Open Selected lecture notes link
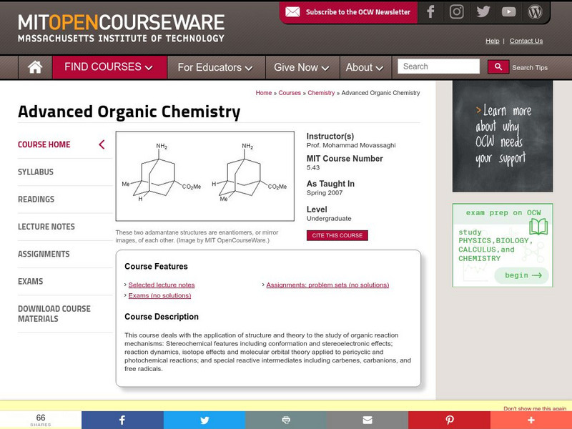 tap(162, 285)
